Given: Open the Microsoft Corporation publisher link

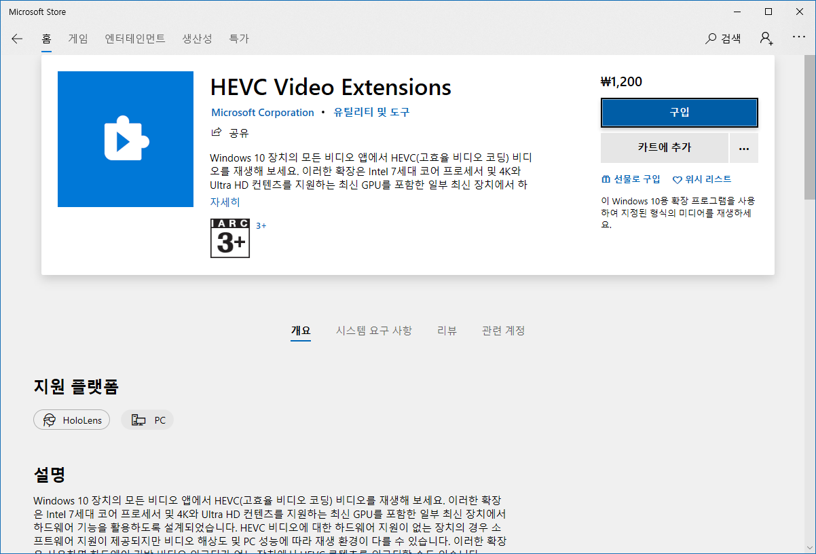Looking at the screenshot, I should (x=263, y=113).
